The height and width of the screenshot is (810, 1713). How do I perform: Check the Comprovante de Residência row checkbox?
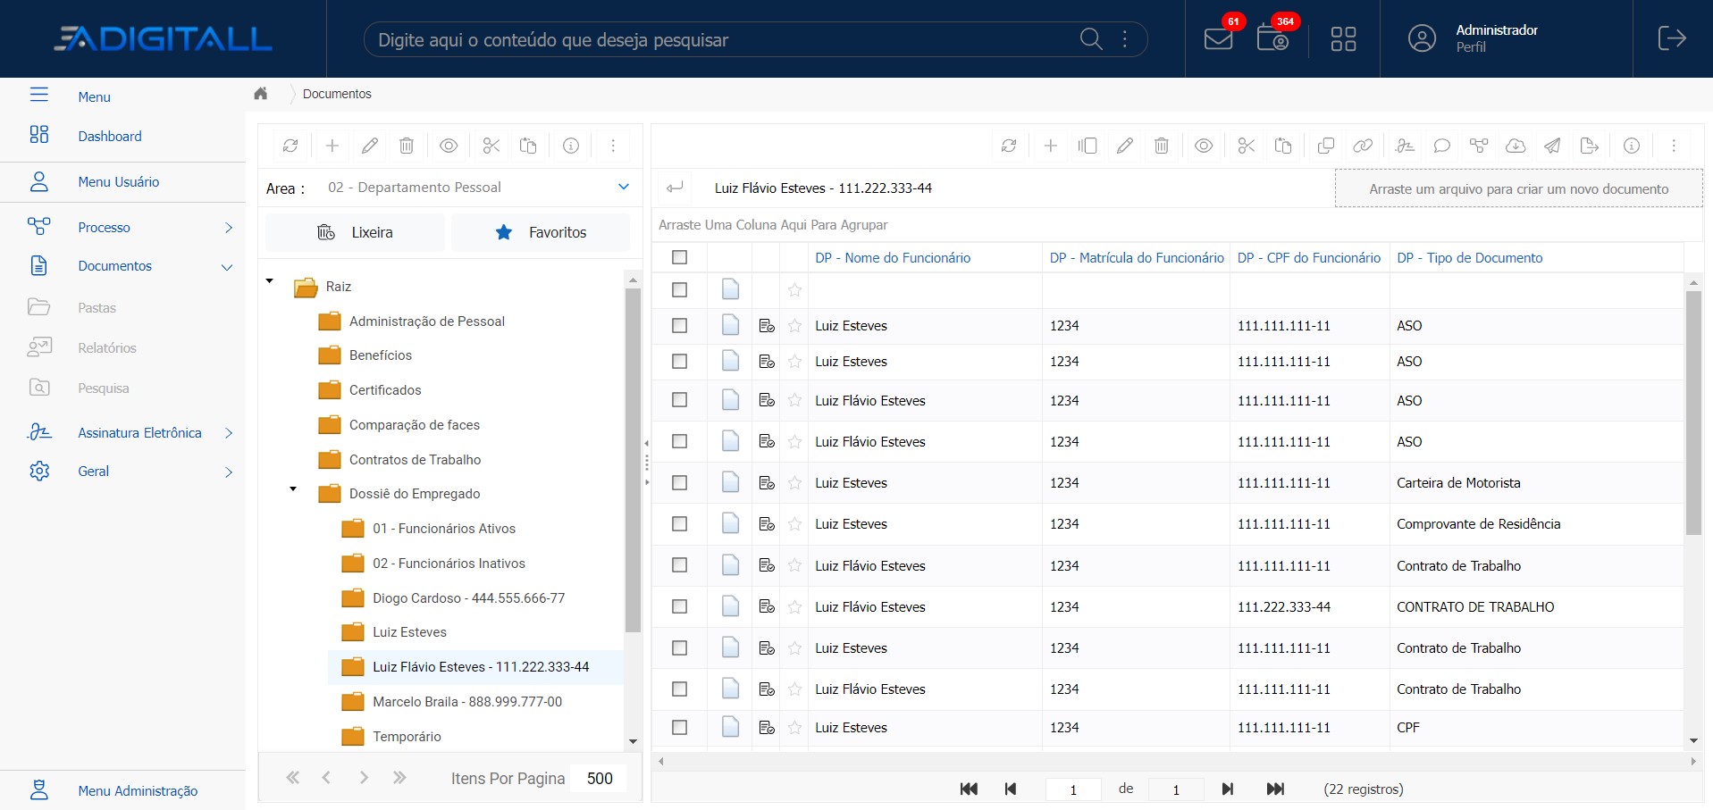[679, 523]
